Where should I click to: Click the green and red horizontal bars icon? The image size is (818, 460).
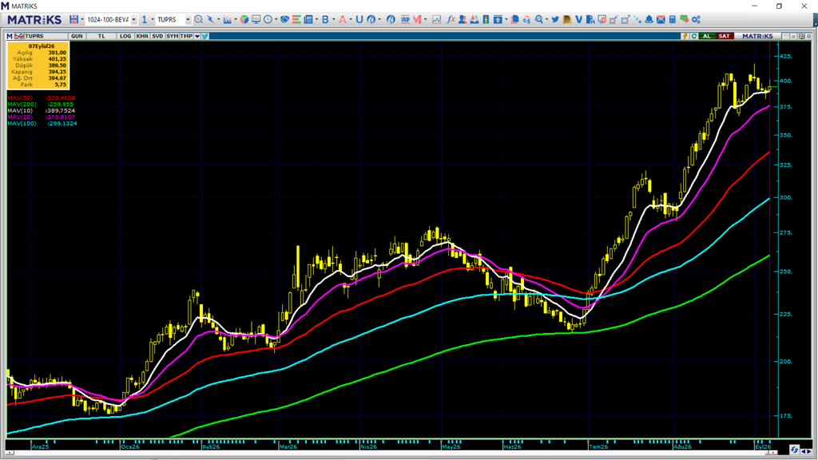(x=296, y=19)
